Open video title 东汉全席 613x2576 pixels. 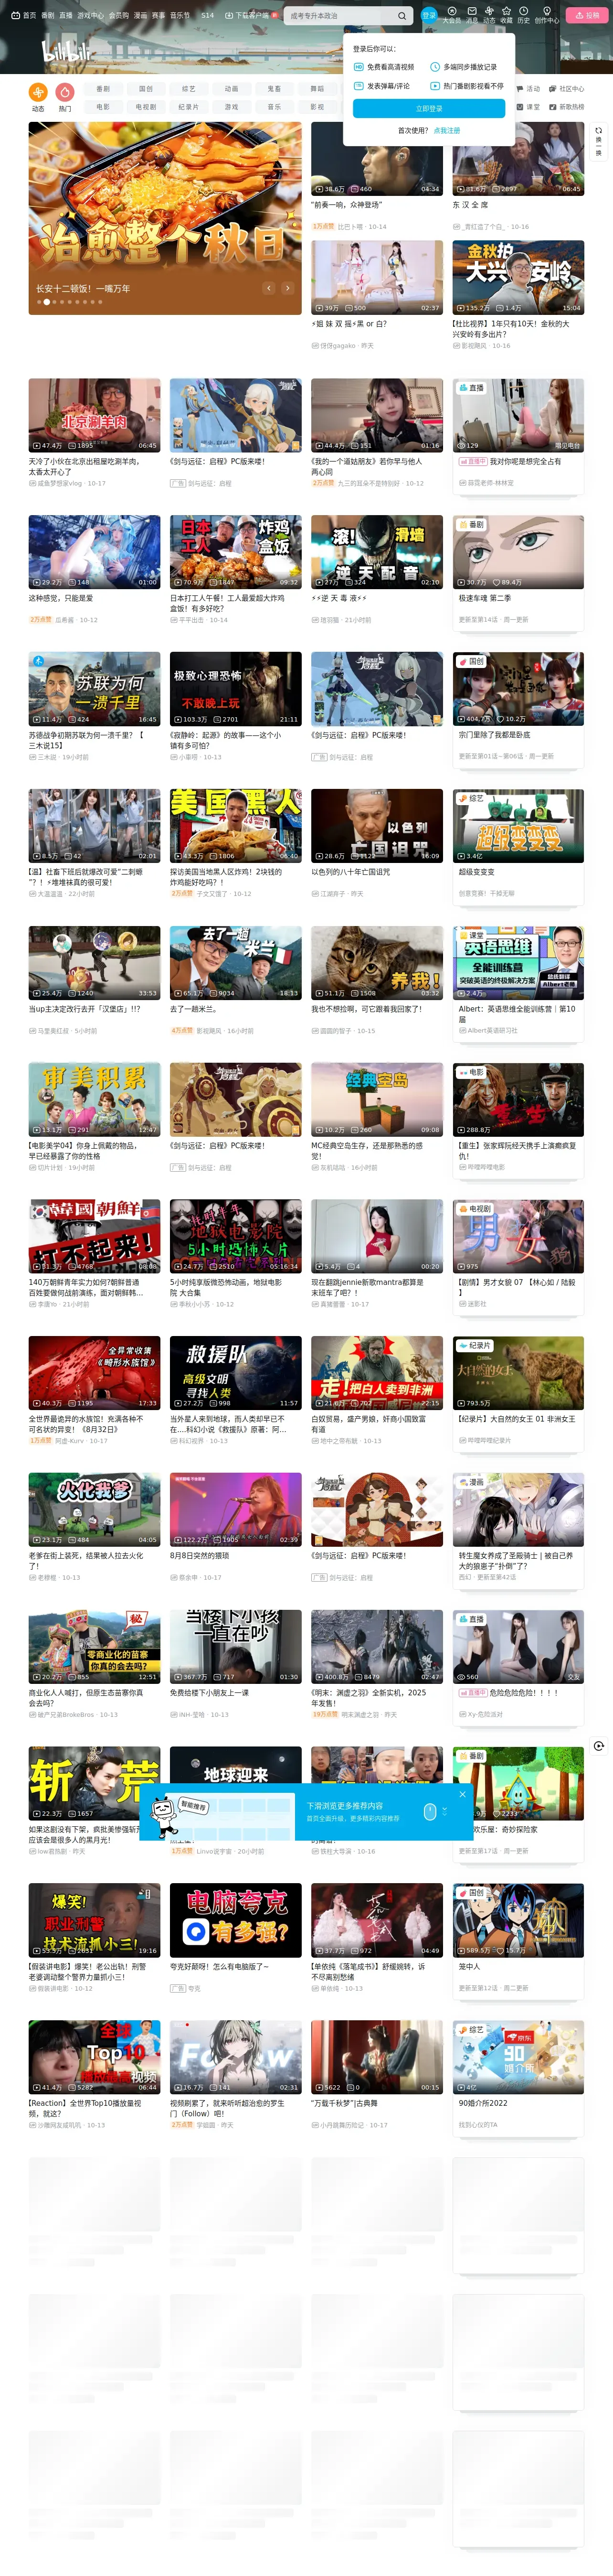[470, 205]
